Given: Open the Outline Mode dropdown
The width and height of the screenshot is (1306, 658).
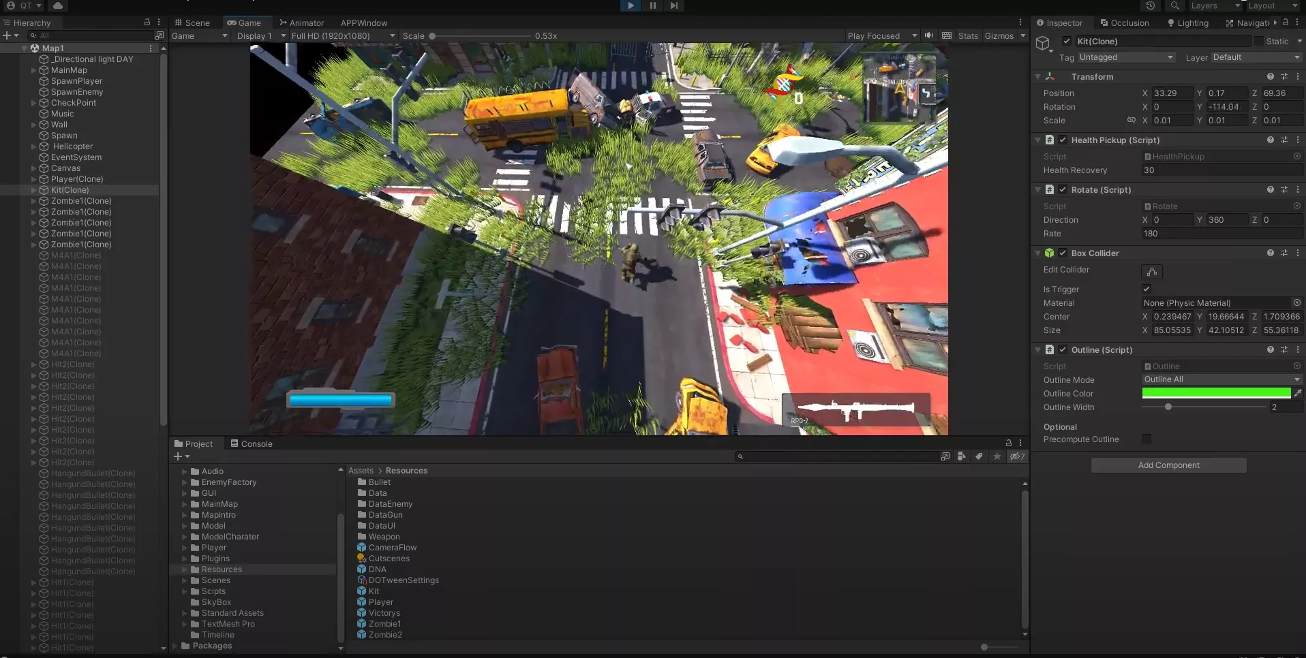Looking at the screenshot, I should click(1221, 379).
